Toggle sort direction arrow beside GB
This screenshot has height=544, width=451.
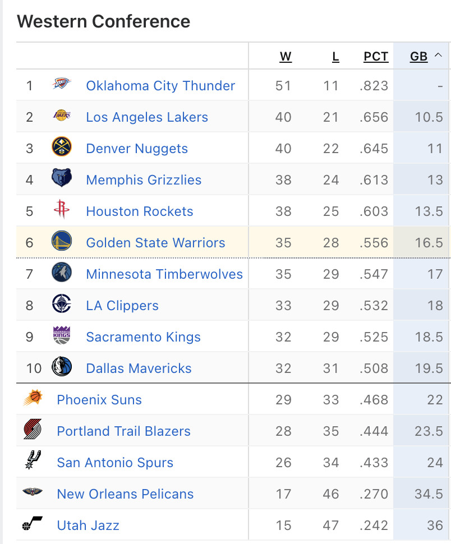(439, 55)
